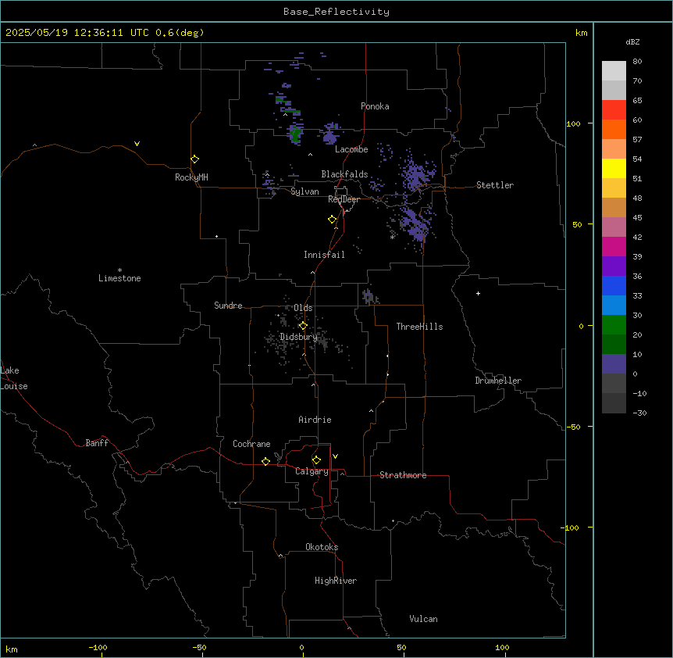Pick the violet-purple swatch in dBZ legend
Viewport: 673px width, 658px height.
point(614,266)
